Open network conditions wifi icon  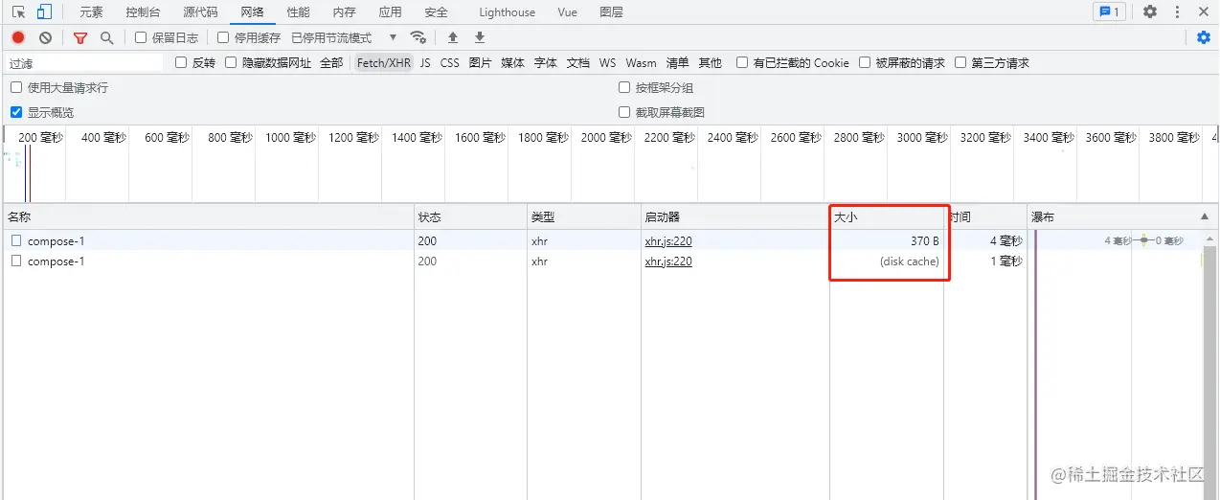tap(418, 37)
